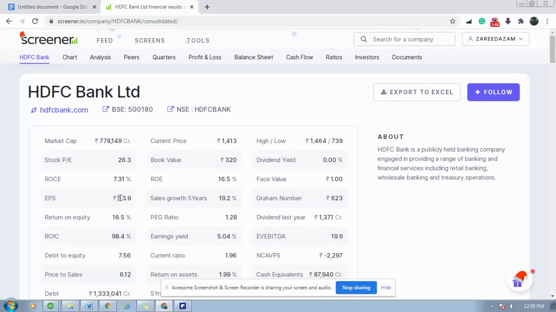Click the search magnifier icon
556x312 pixels.
[364, 39]
